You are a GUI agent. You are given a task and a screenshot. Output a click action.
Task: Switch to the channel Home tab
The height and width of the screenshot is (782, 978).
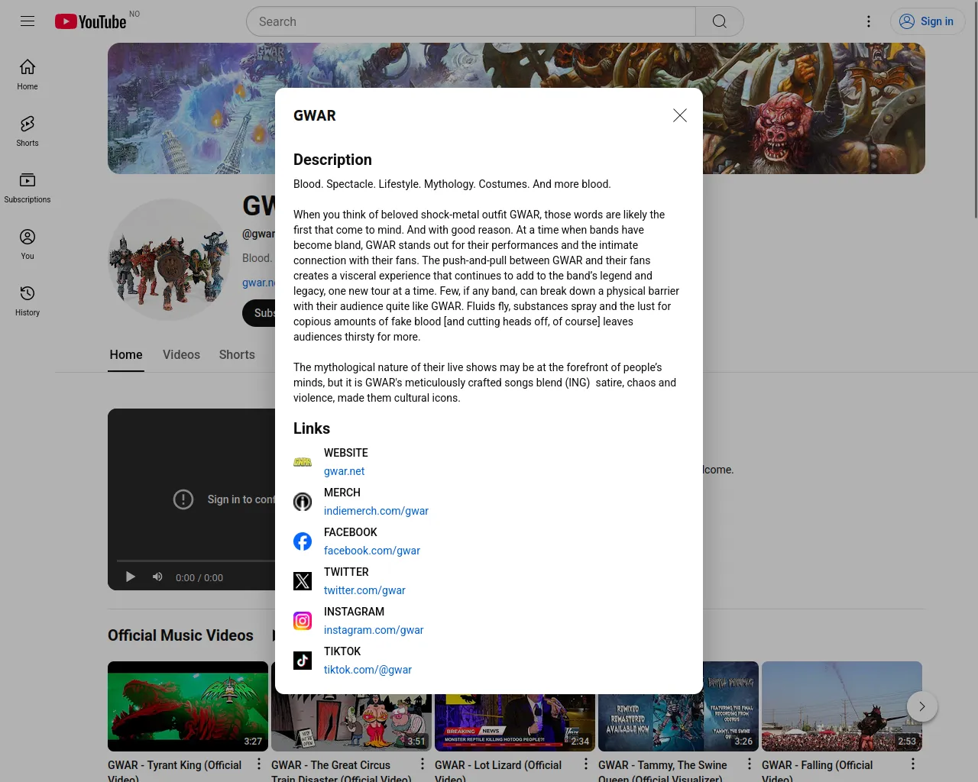pyautogui.click(x=126, y=355)
